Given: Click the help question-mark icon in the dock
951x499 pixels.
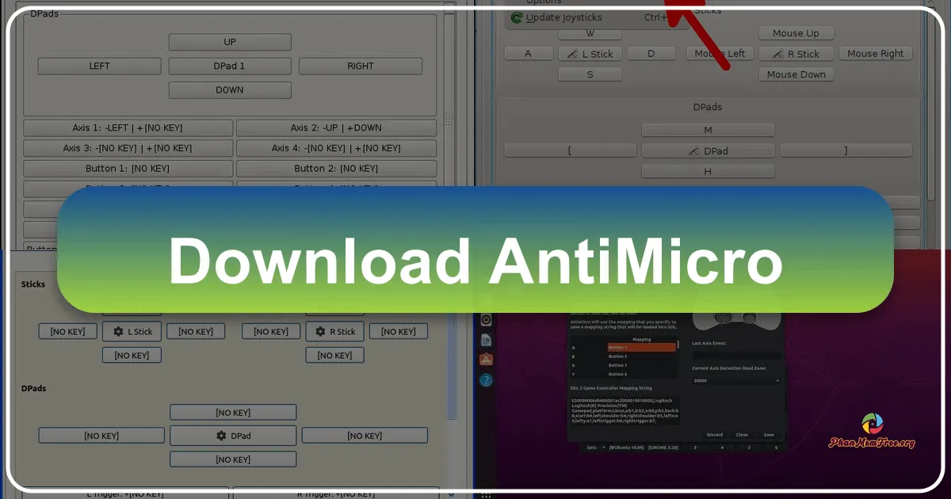Looking at the screenshot, I should (x=485, y=379).
